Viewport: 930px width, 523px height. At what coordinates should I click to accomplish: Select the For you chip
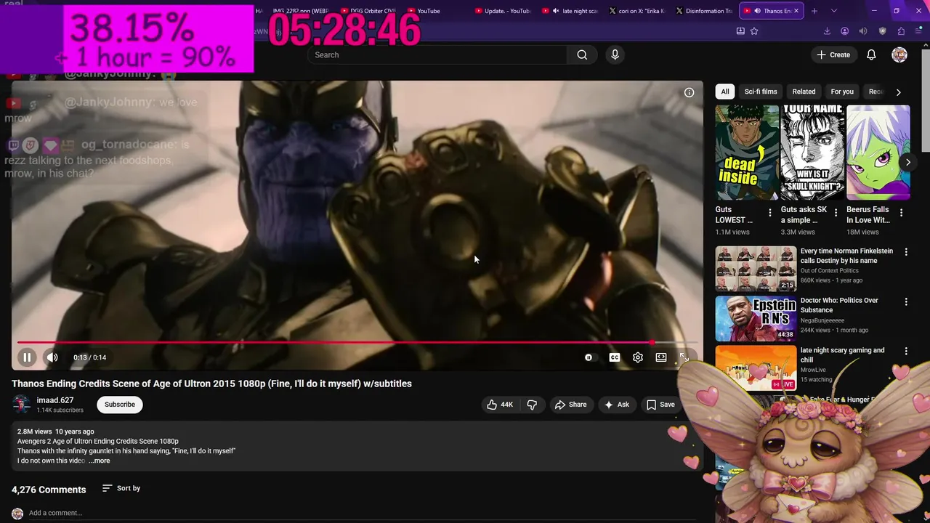(842, 92)
